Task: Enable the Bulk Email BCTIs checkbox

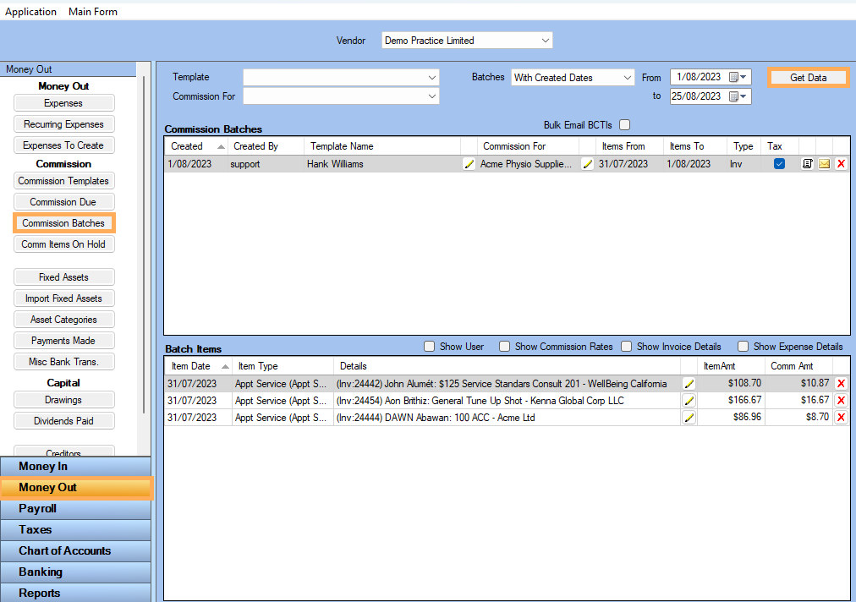Action: pos(623,123)
